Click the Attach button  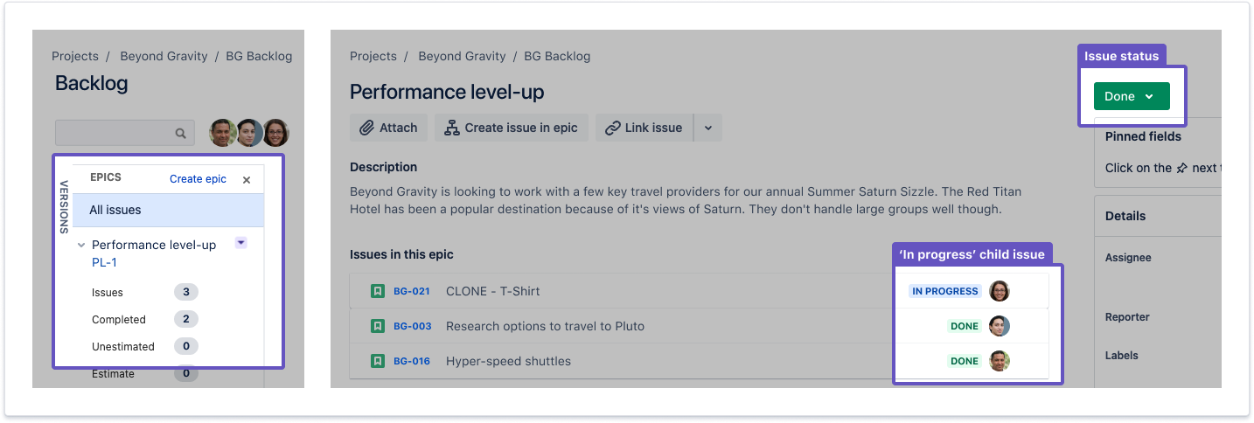pyautogui.click(x=389, y=128)
